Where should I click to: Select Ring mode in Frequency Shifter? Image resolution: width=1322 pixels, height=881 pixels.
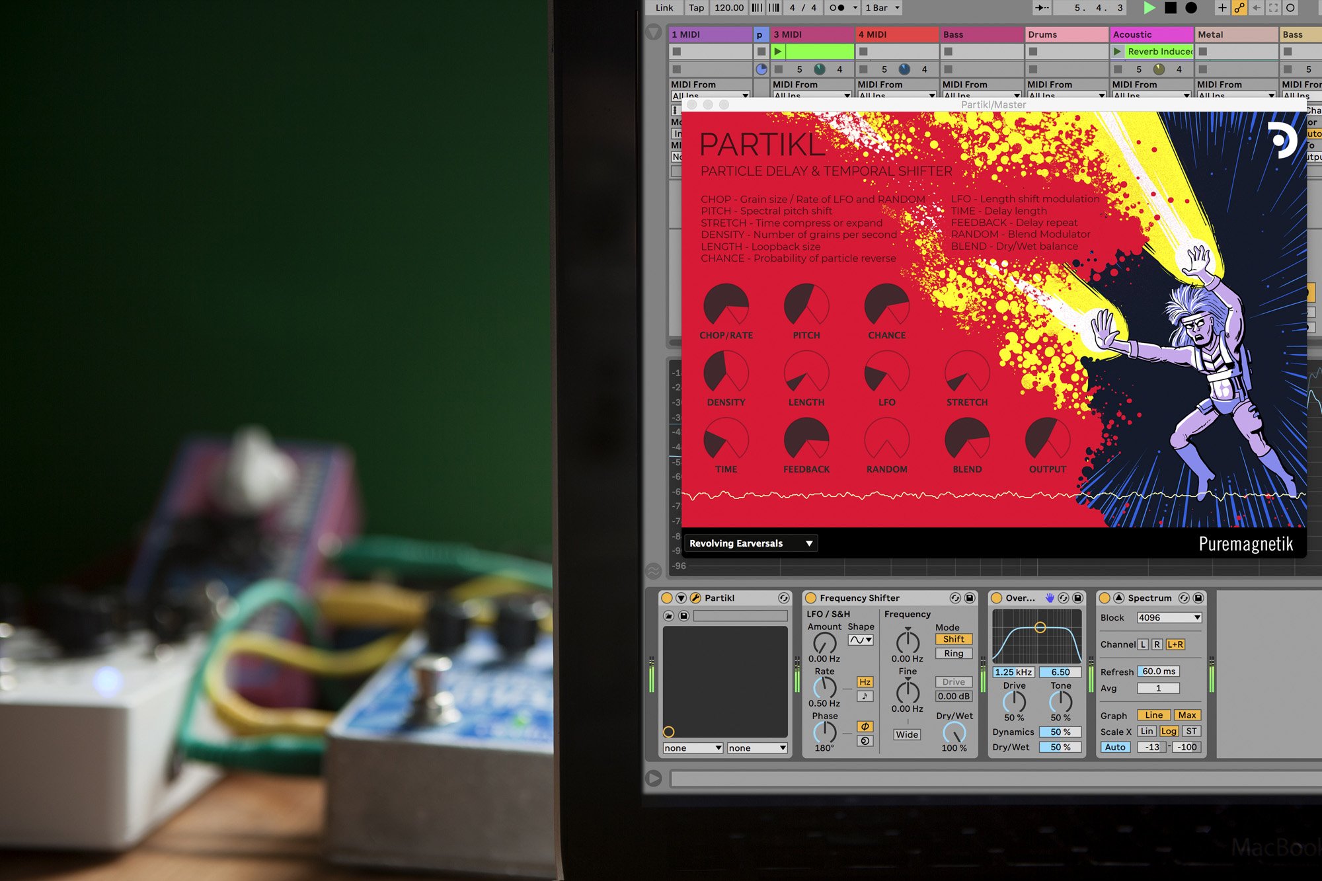click(x=953, y=653)
